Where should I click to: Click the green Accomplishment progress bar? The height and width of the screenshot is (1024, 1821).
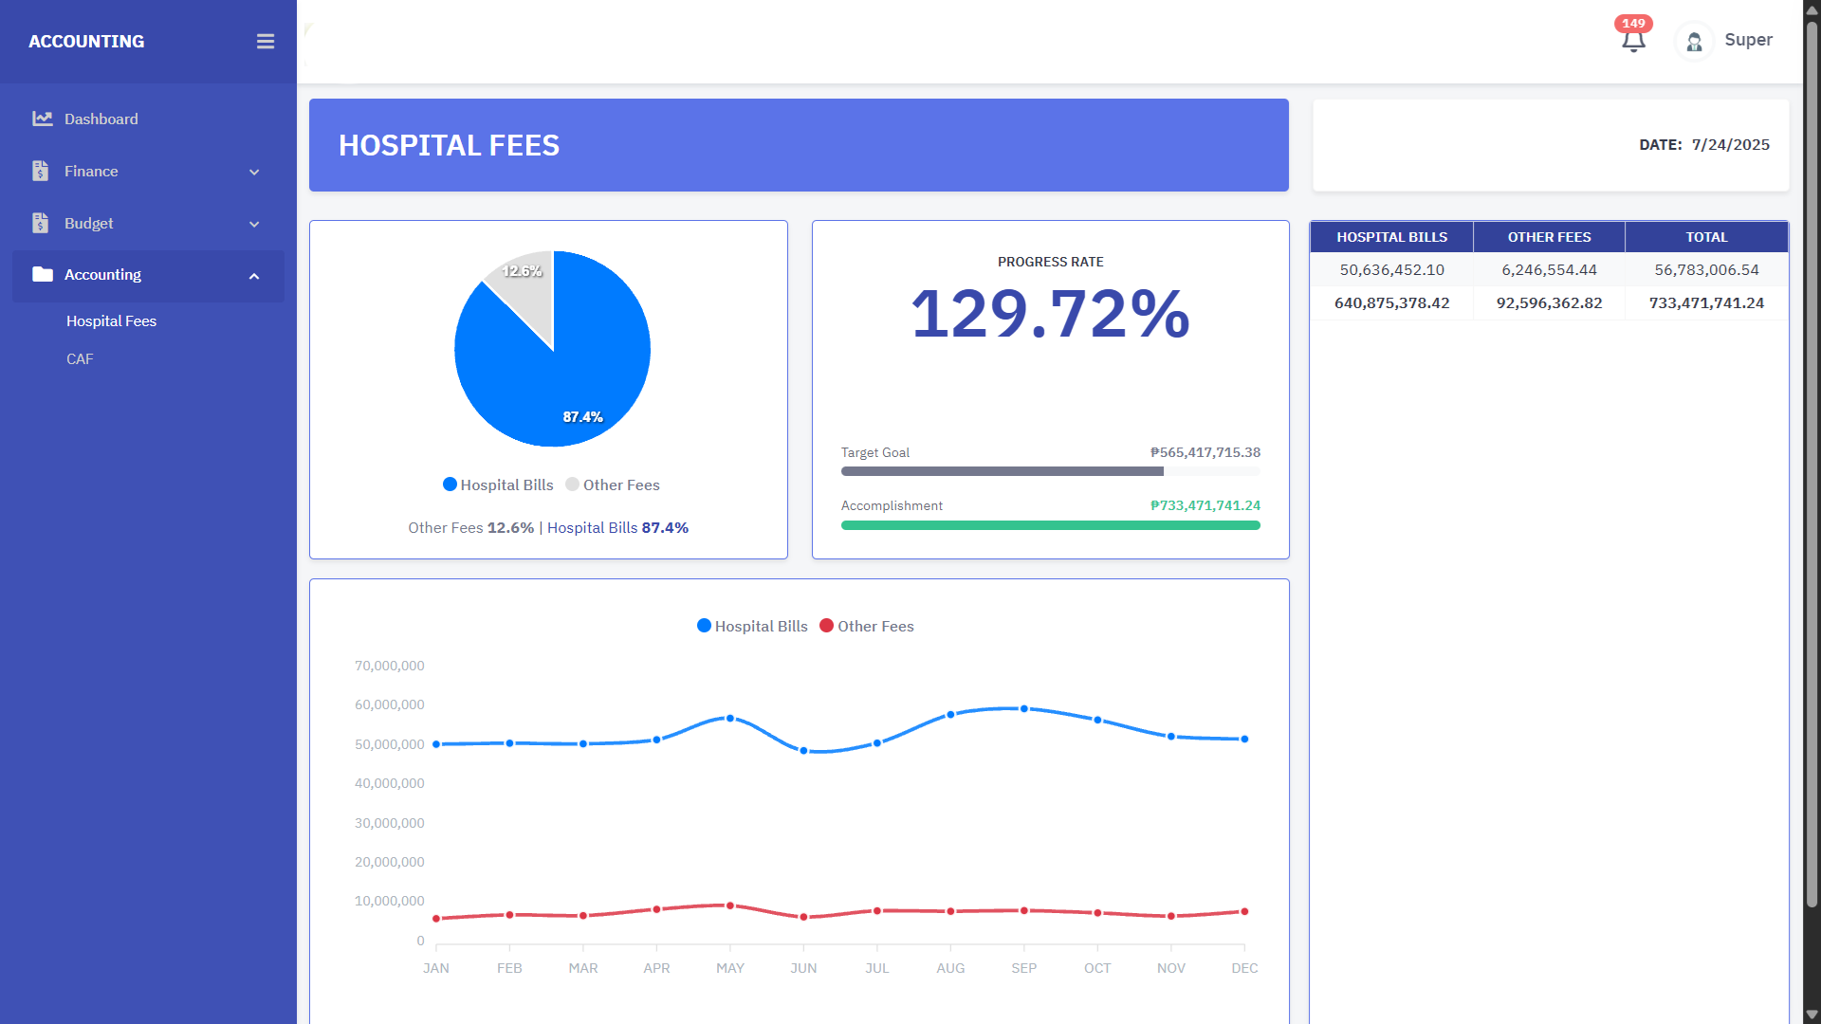(1050, 525)
